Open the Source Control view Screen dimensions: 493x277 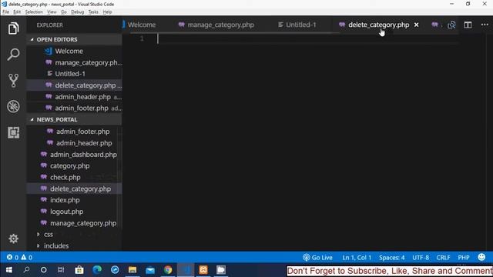[13, 80]
